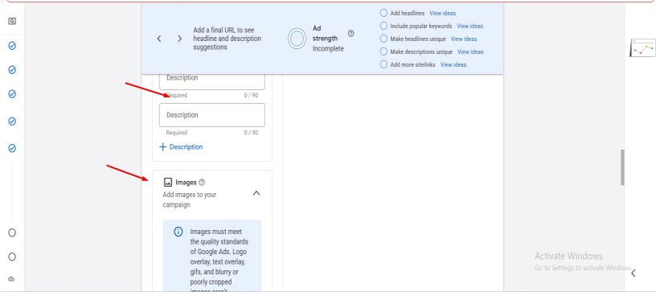The image size is (656, 292).
Task: Open View ideas for Include popular keywords
Action: pos(469,26)
